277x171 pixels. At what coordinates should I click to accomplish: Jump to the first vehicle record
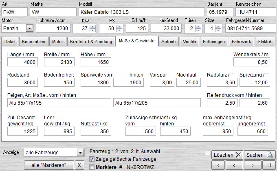(218, 165)
